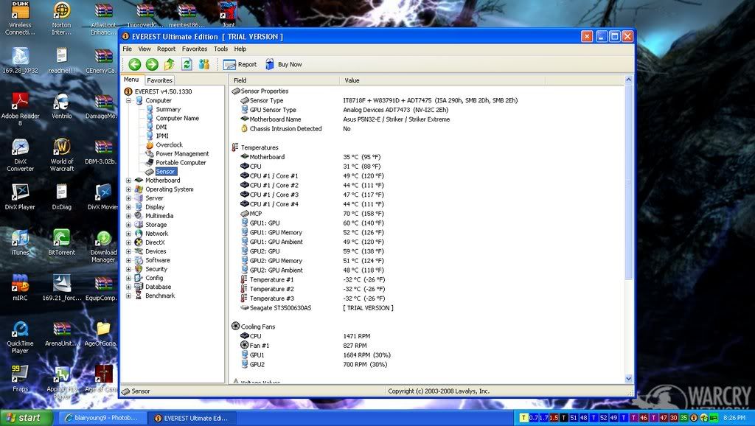Click the Download Manager desktop icon
Image resolution: width=755 pixels, height=426 pixels.
103,246
